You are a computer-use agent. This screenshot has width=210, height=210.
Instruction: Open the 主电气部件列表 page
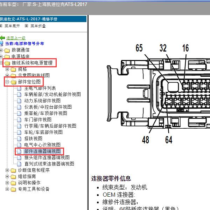tap(40, 88)
